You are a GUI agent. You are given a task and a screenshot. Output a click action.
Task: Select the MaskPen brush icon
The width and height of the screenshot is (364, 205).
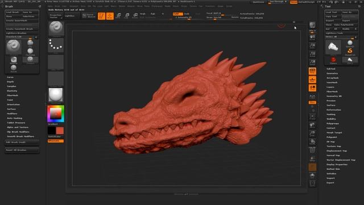click(x=14, y=60)
